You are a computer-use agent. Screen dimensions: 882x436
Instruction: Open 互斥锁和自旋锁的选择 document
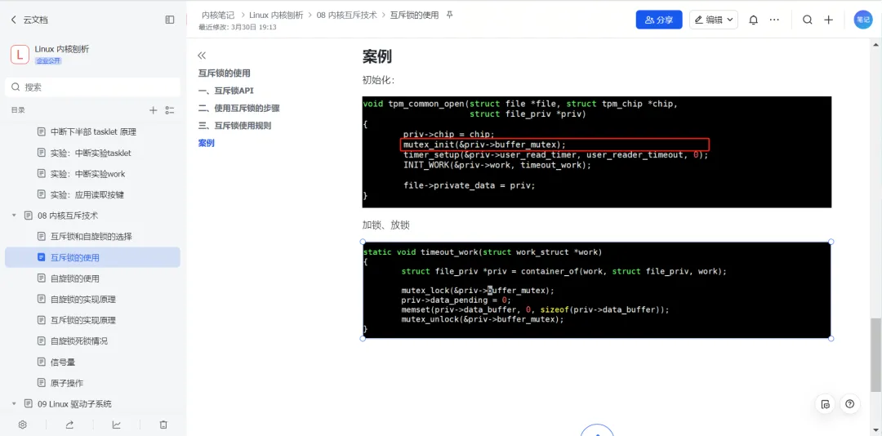[93, 236]
